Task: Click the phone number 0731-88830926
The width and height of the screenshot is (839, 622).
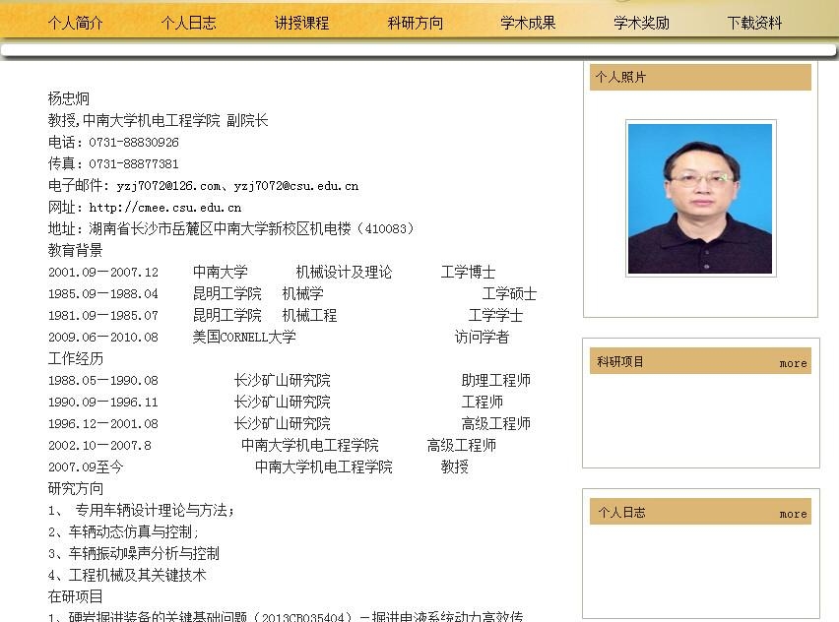Action: click(134, 143)
